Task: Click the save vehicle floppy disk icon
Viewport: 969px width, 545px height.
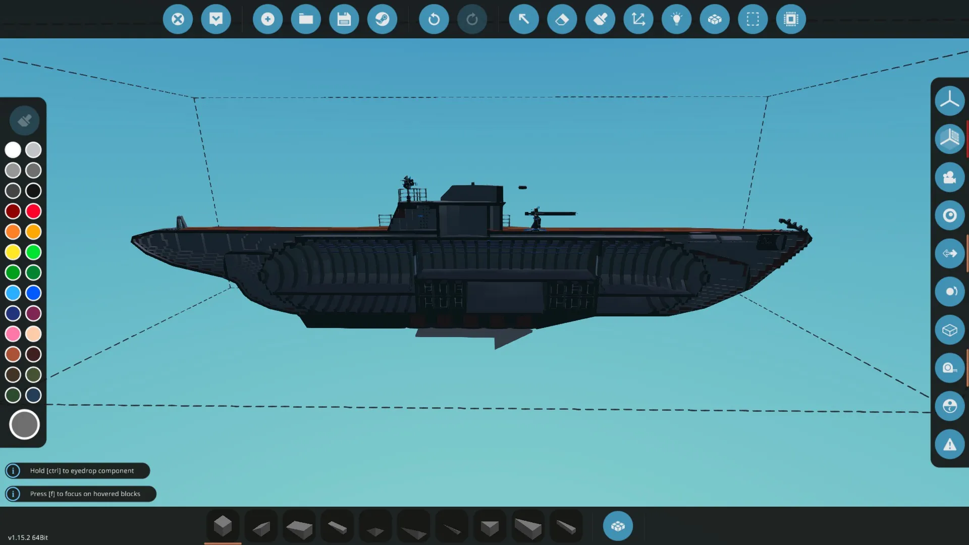Action: (x=344, y=19)
